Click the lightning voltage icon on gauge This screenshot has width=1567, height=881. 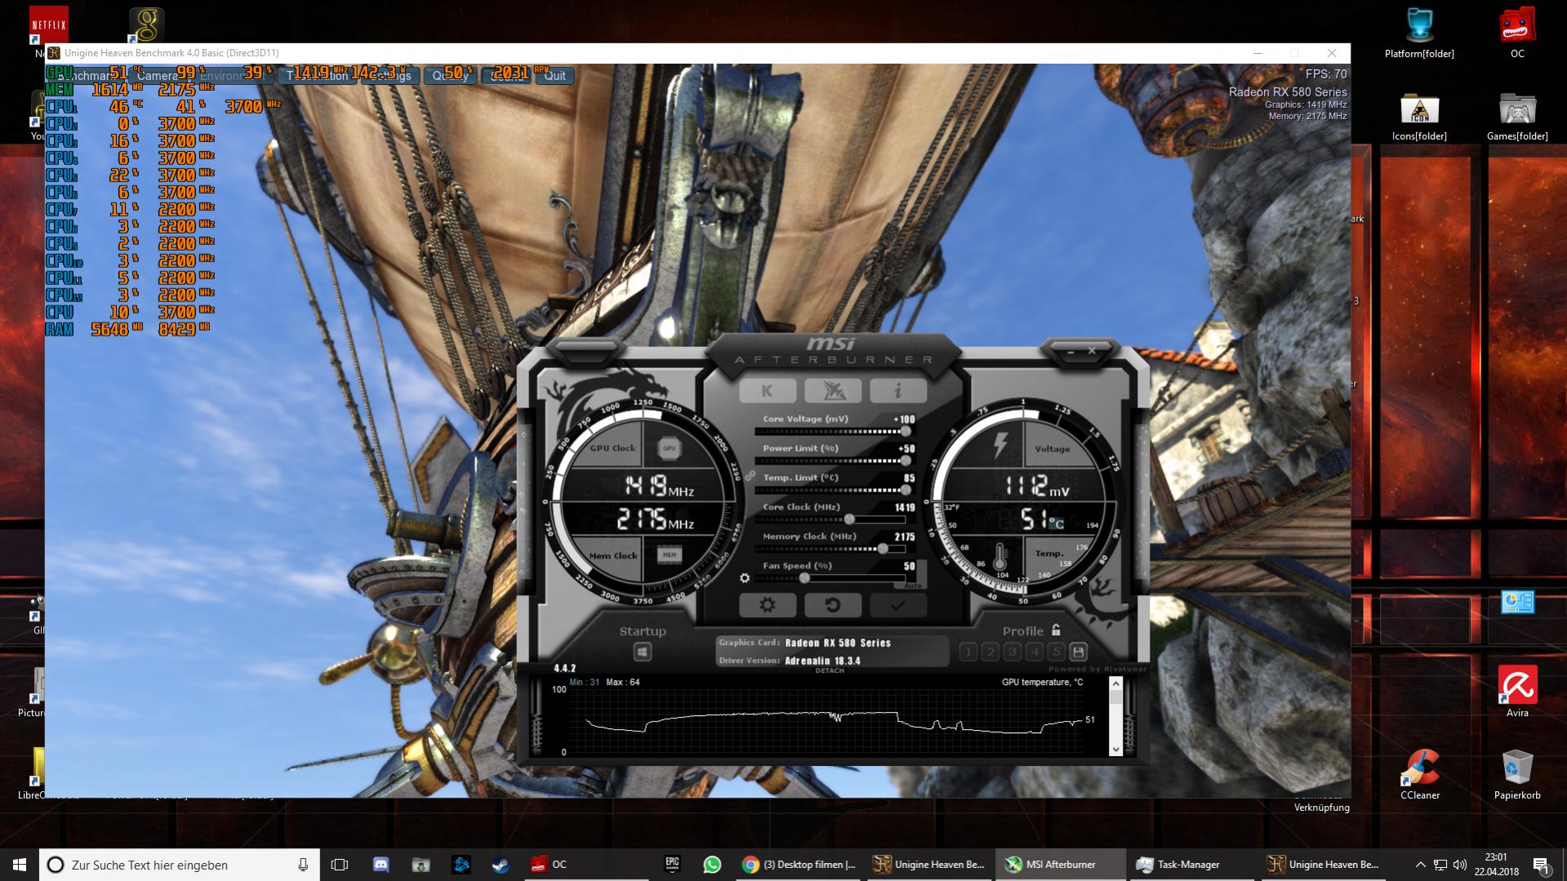coord(1000,447)
